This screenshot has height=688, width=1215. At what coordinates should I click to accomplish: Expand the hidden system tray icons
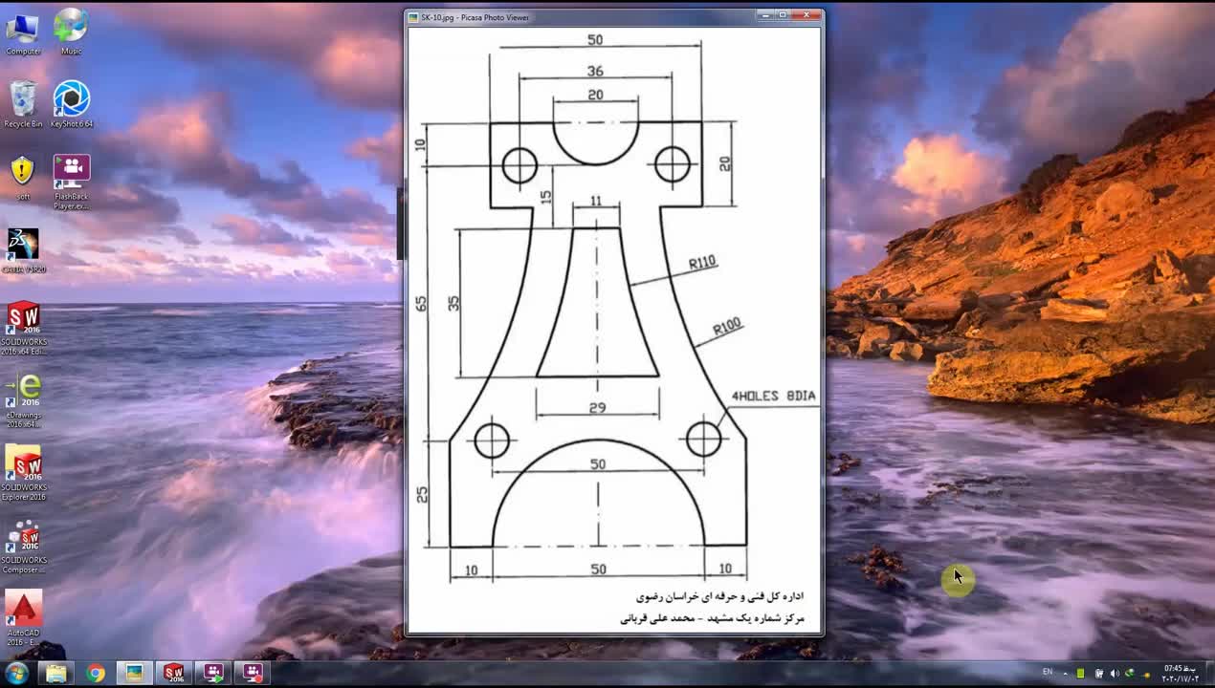[x=1067, y=674]
